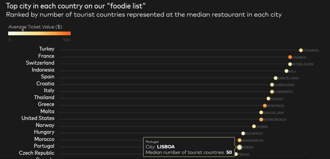Viewport: 330px width, 159px height.
Task: Click the Miami Beach data point
Action: [x=261, y=119]
